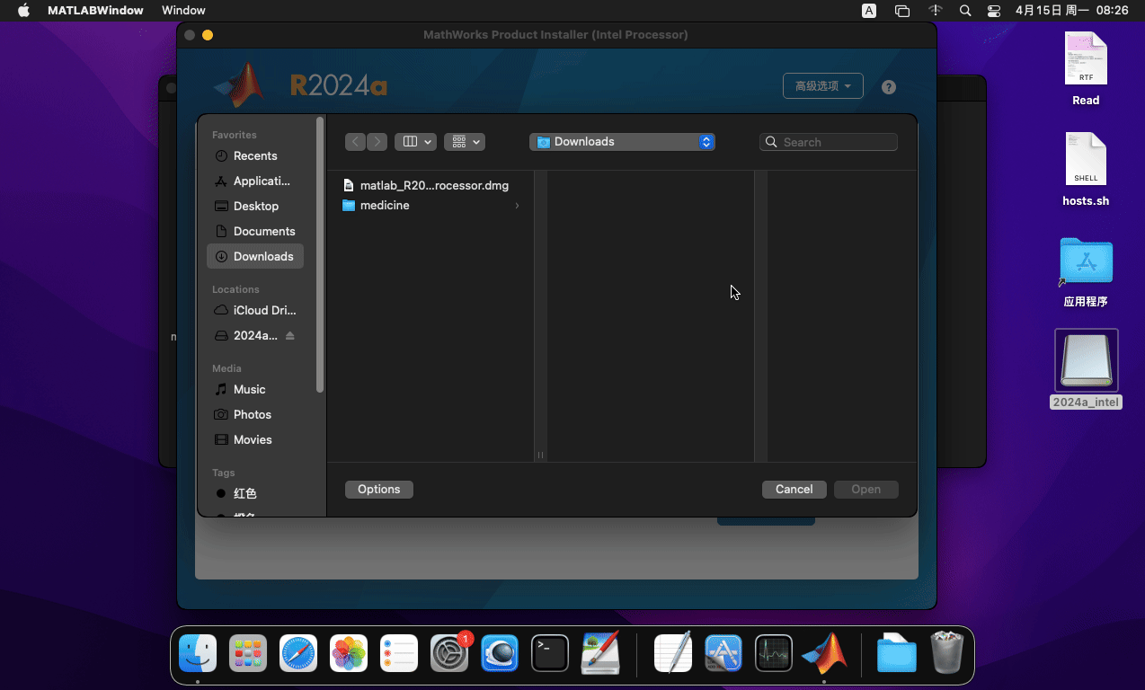Go to Documents in sidebar
1145x690 pixels.
(255, 231)
